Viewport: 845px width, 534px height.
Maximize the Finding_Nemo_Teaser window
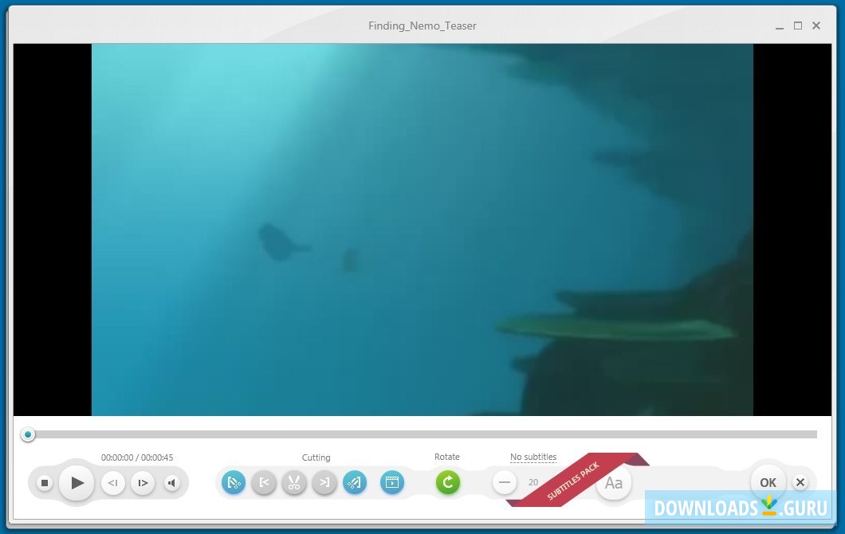point(798,26)
